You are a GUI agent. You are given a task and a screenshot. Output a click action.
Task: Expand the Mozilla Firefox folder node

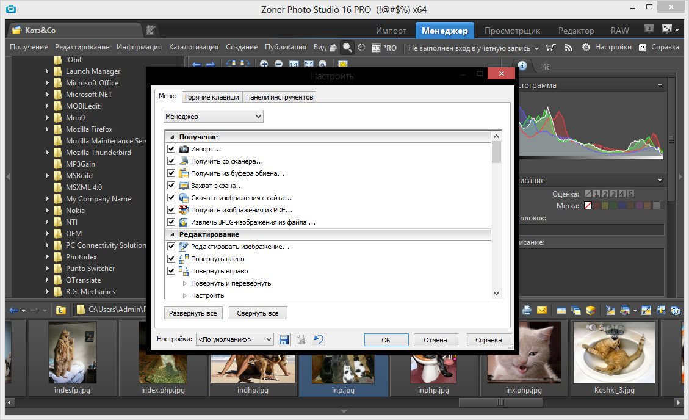coord(48,129)
